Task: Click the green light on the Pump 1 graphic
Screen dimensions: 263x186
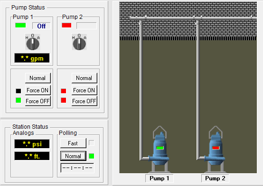Action: tap(160, 148)
